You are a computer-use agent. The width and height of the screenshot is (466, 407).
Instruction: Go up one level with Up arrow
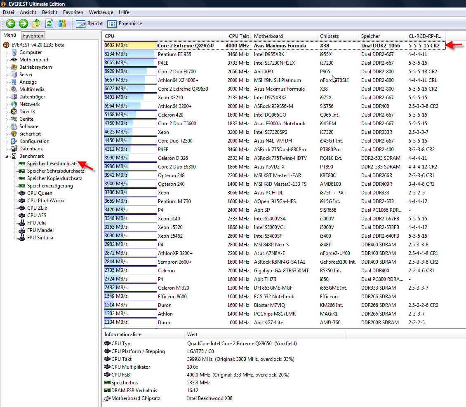point(36,23)
